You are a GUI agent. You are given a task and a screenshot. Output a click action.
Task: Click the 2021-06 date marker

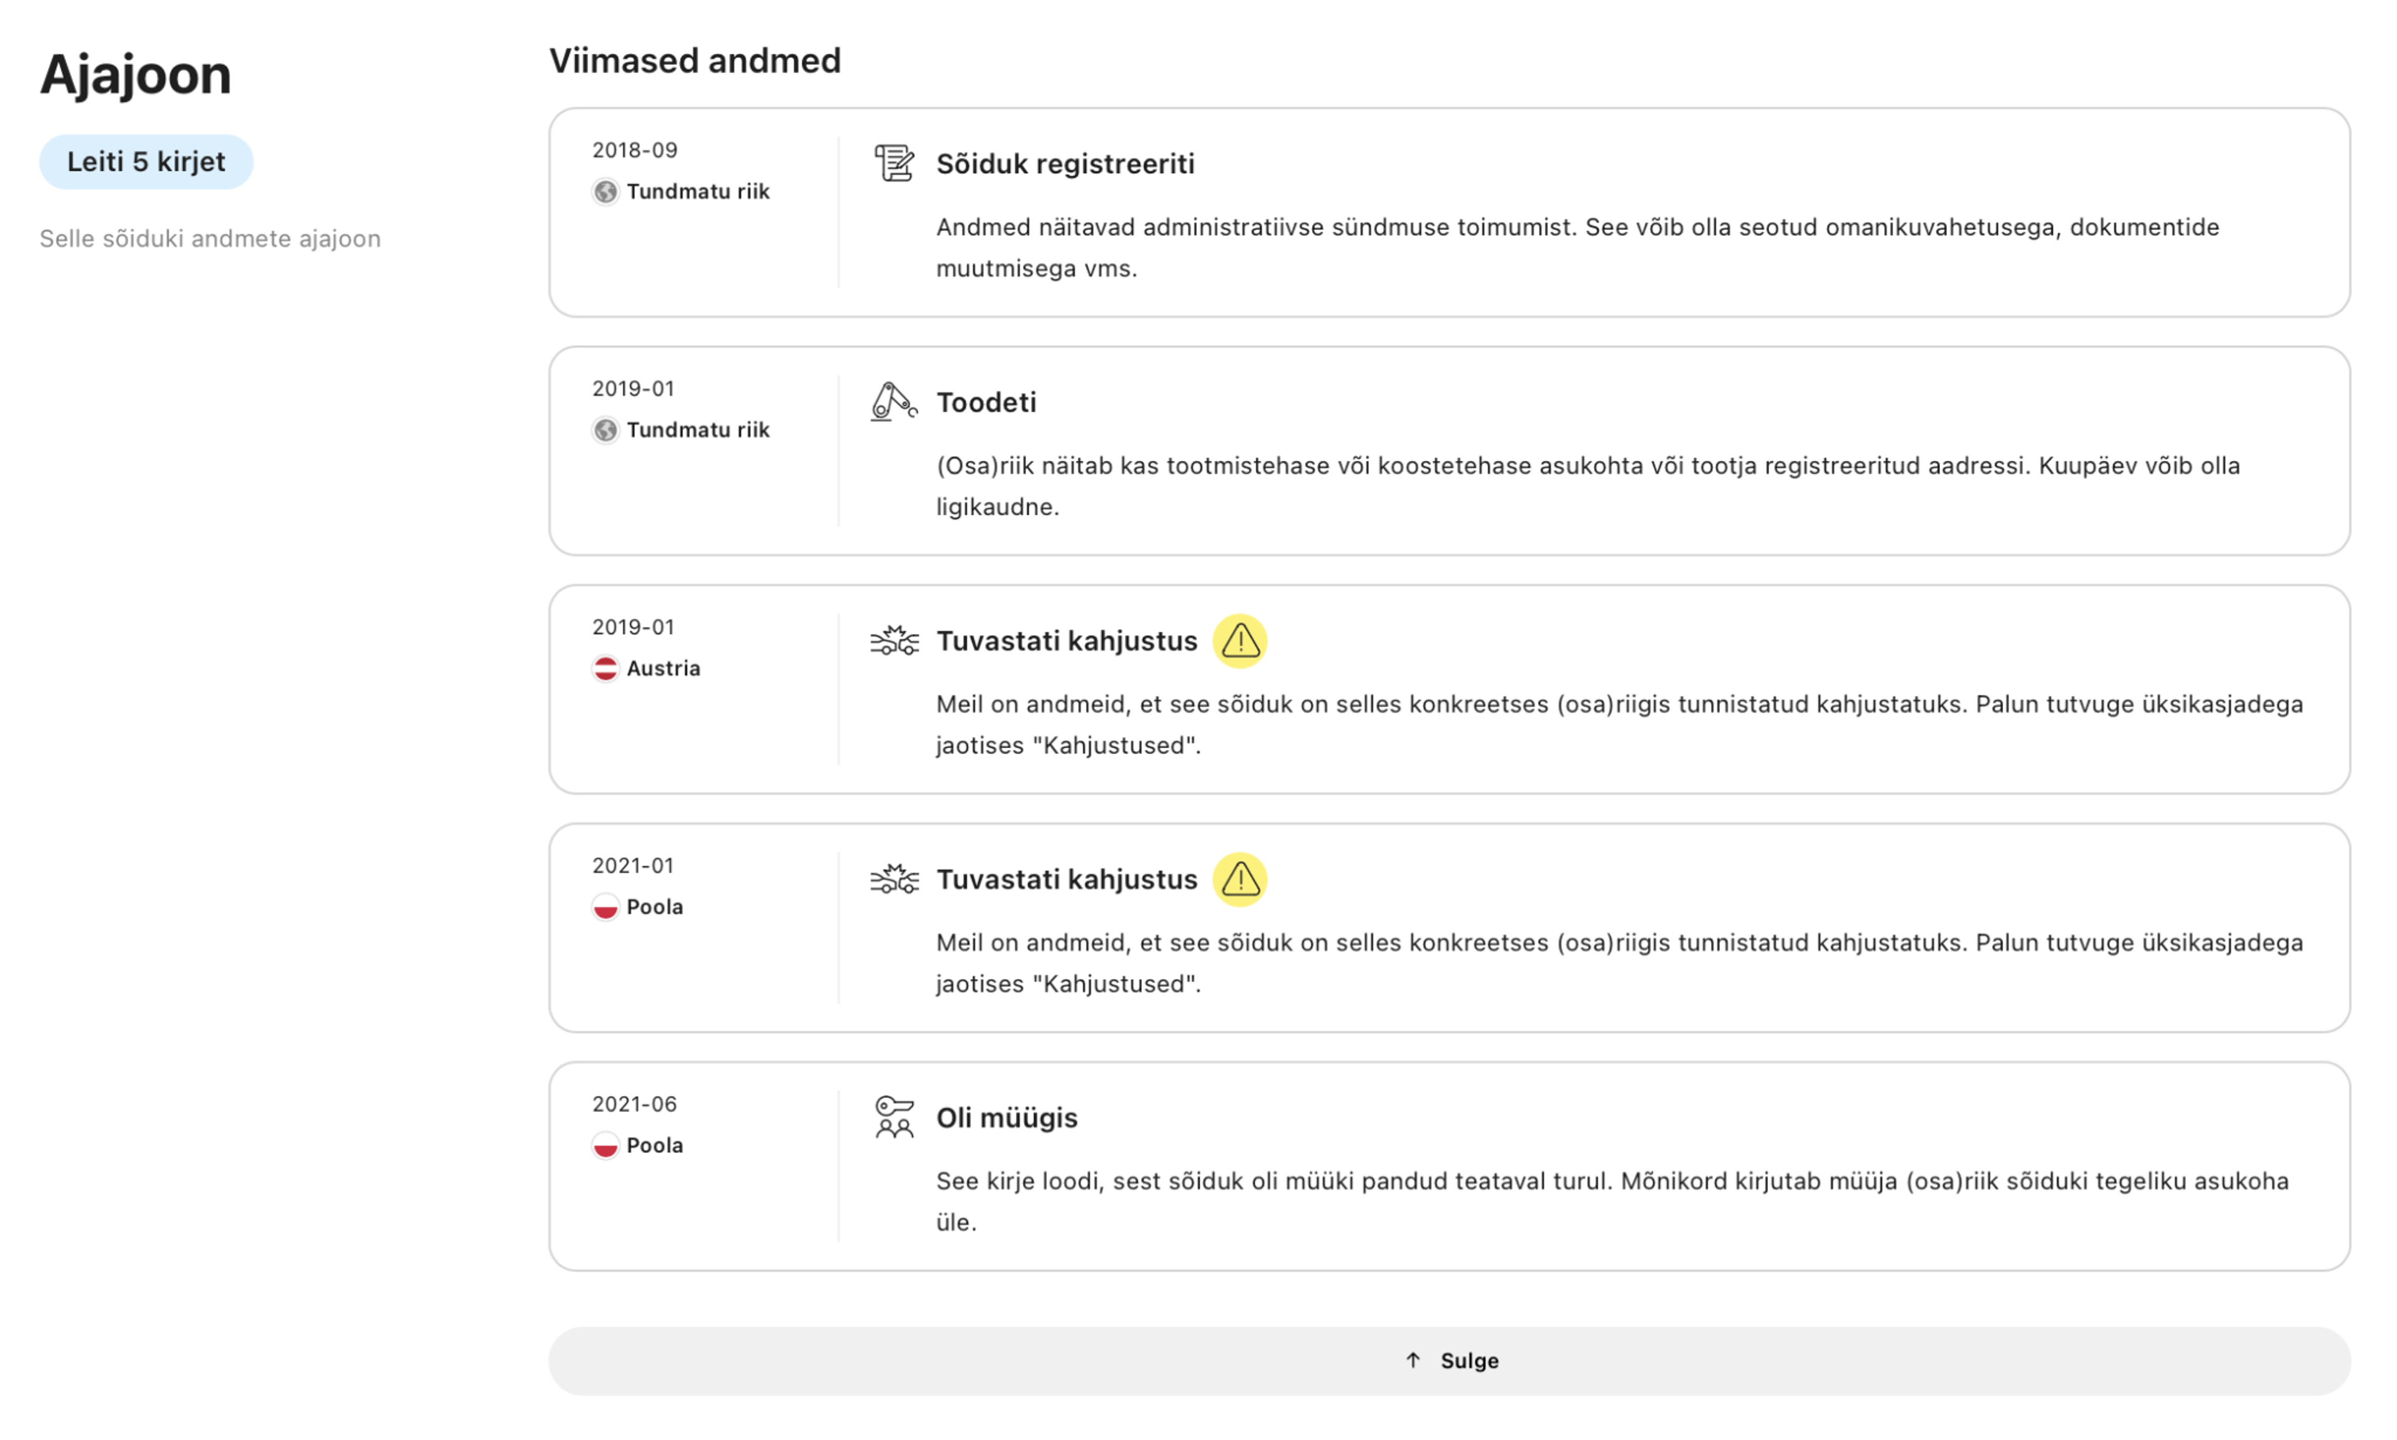(x=634, y=1103)
